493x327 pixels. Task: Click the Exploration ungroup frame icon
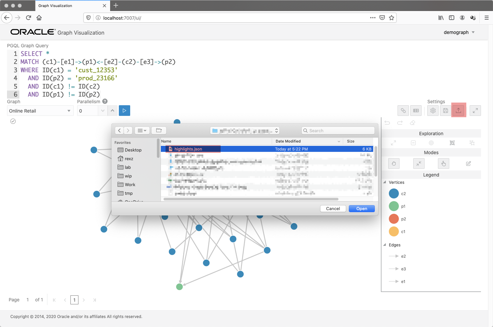[x=472, y=143]
